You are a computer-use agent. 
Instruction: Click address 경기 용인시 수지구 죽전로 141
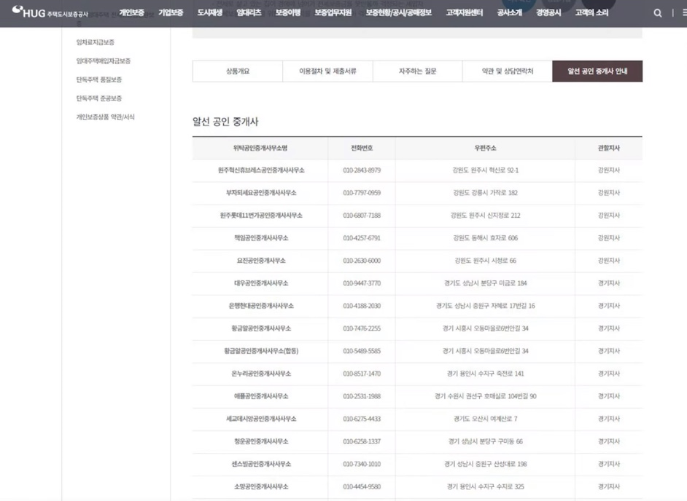click(486, 374)
